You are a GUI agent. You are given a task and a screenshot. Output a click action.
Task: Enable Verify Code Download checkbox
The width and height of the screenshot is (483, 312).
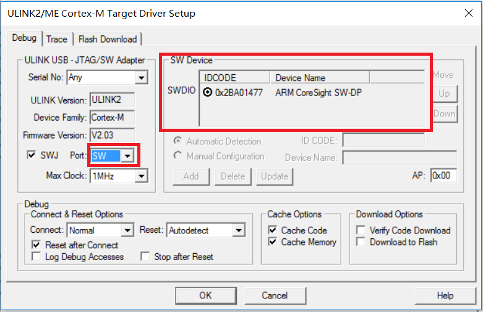[361, 230]
